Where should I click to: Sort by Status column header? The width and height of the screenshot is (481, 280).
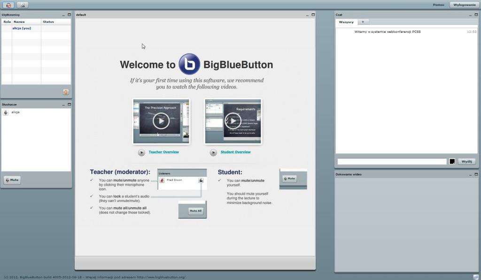(x=56, y=22)
